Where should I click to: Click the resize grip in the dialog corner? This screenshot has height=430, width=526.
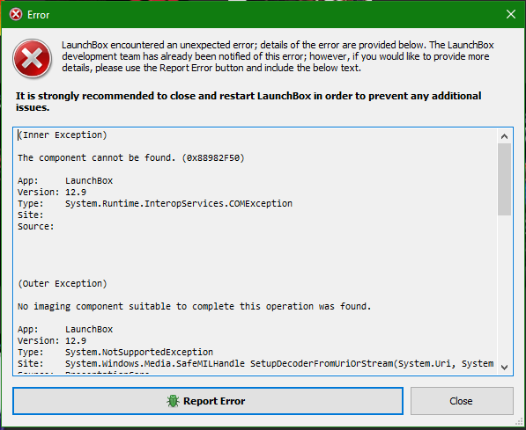[x=520, y=421]
